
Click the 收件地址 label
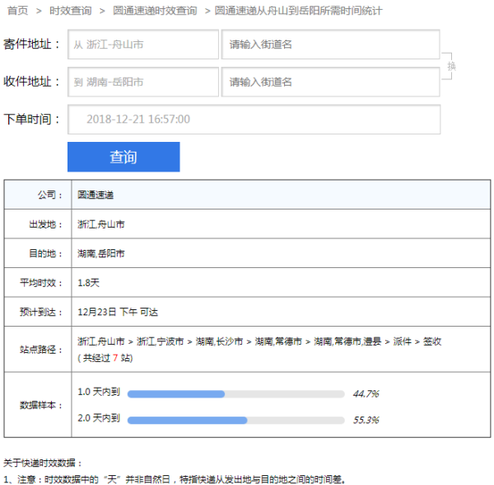31,82
